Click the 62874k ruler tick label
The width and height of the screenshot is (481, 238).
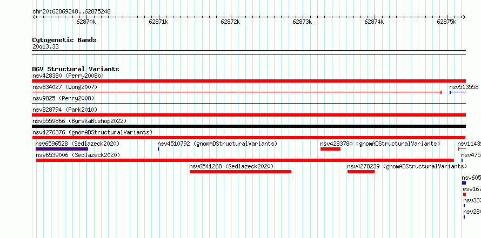point(374,22)
